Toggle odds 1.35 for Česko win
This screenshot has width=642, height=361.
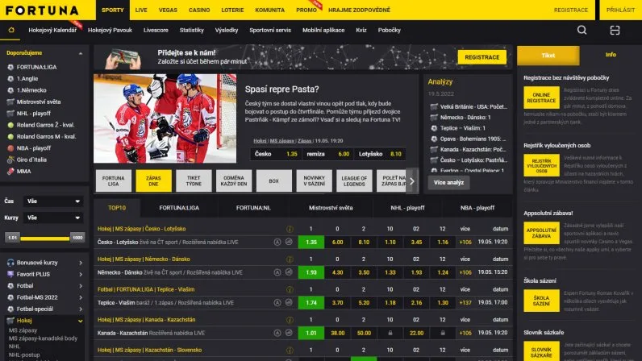(311, 241)
